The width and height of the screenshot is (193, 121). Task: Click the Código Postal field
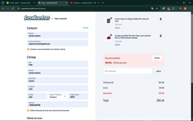click(x=78, y=96)
